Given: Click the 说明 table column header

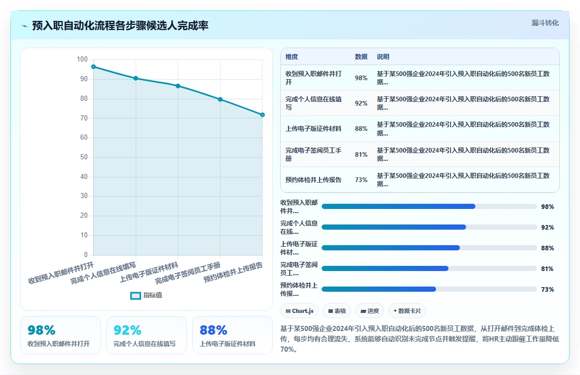Looking at the screenshot, I should [x=383, y=57].
